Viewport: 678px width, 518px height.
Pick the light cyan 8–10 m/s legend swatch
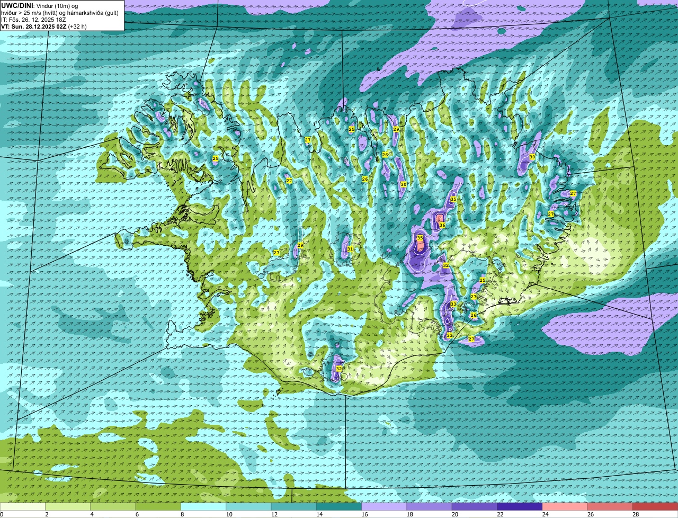click(x=203, y=506)
